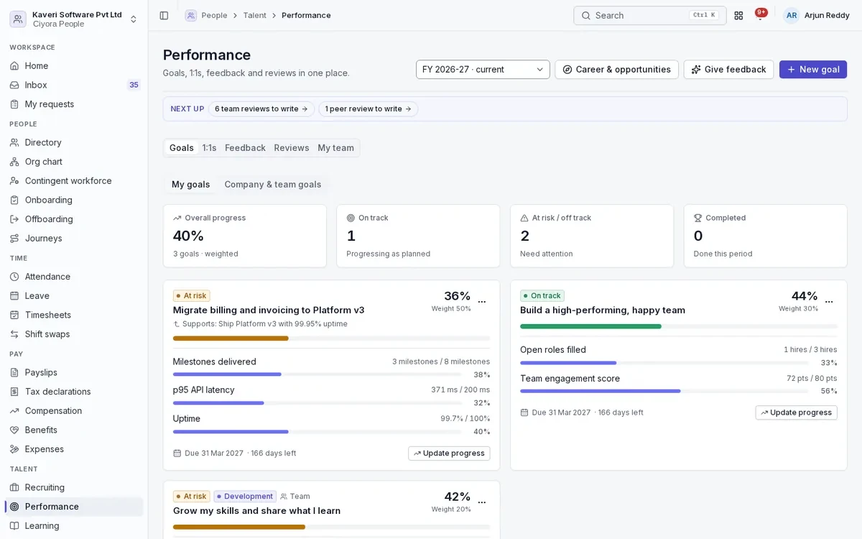Image resolution: width=862 pixels, height=539 pixels.
Task: Click the Team engagement score progress bar
Action: [664, 391]
